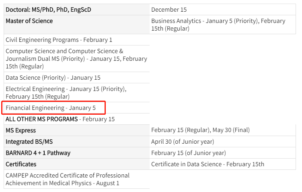Select the December 15 deadline cell
This screenshot has width=302, height=192.
(x=169, y=10)
